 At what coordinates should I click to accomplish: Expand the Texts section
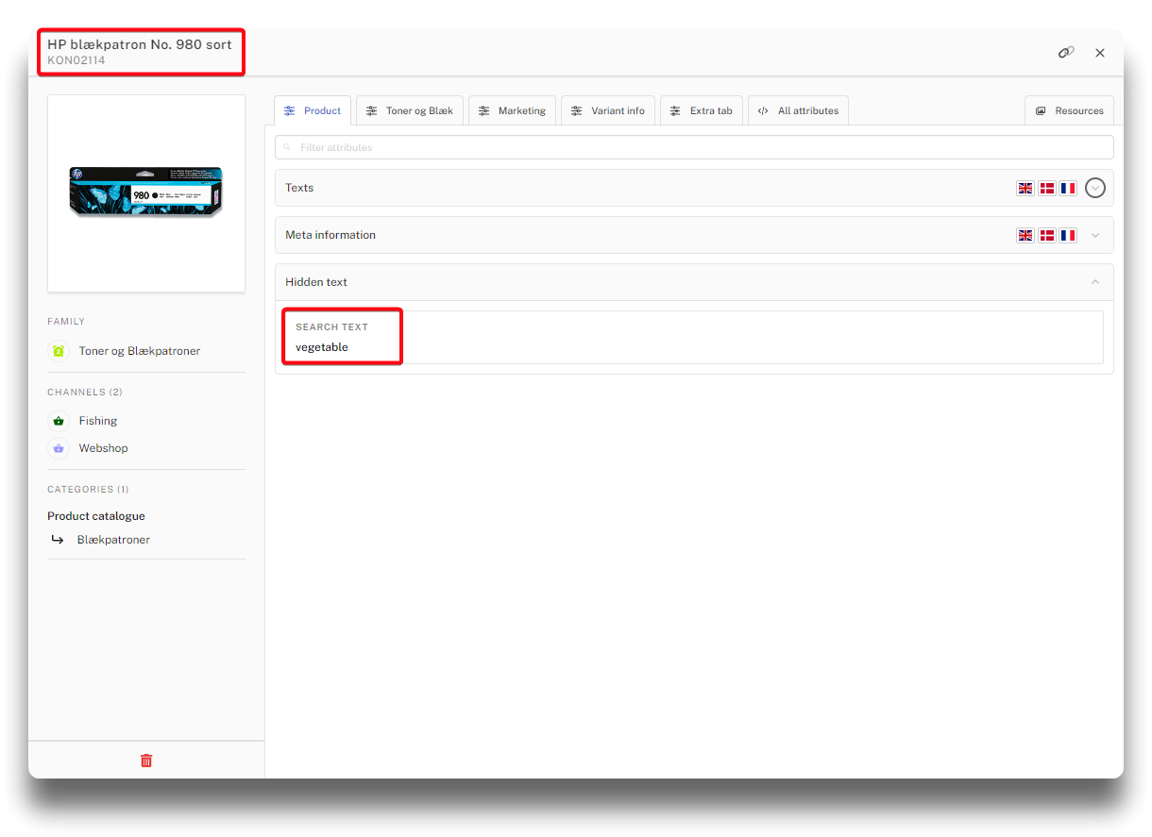pyautogui.click(x=1094, y=188)
